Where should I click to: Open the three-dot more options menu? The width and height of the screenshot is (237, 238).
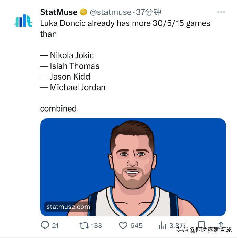coord(221,12)
